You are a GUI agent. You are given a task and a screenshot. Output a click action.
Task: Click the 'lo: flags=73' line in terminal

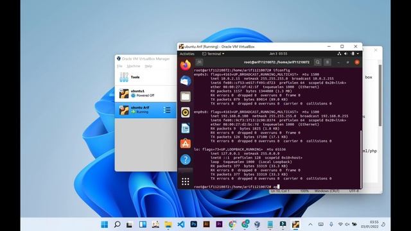pyautogui.click(x=240, y=150)
